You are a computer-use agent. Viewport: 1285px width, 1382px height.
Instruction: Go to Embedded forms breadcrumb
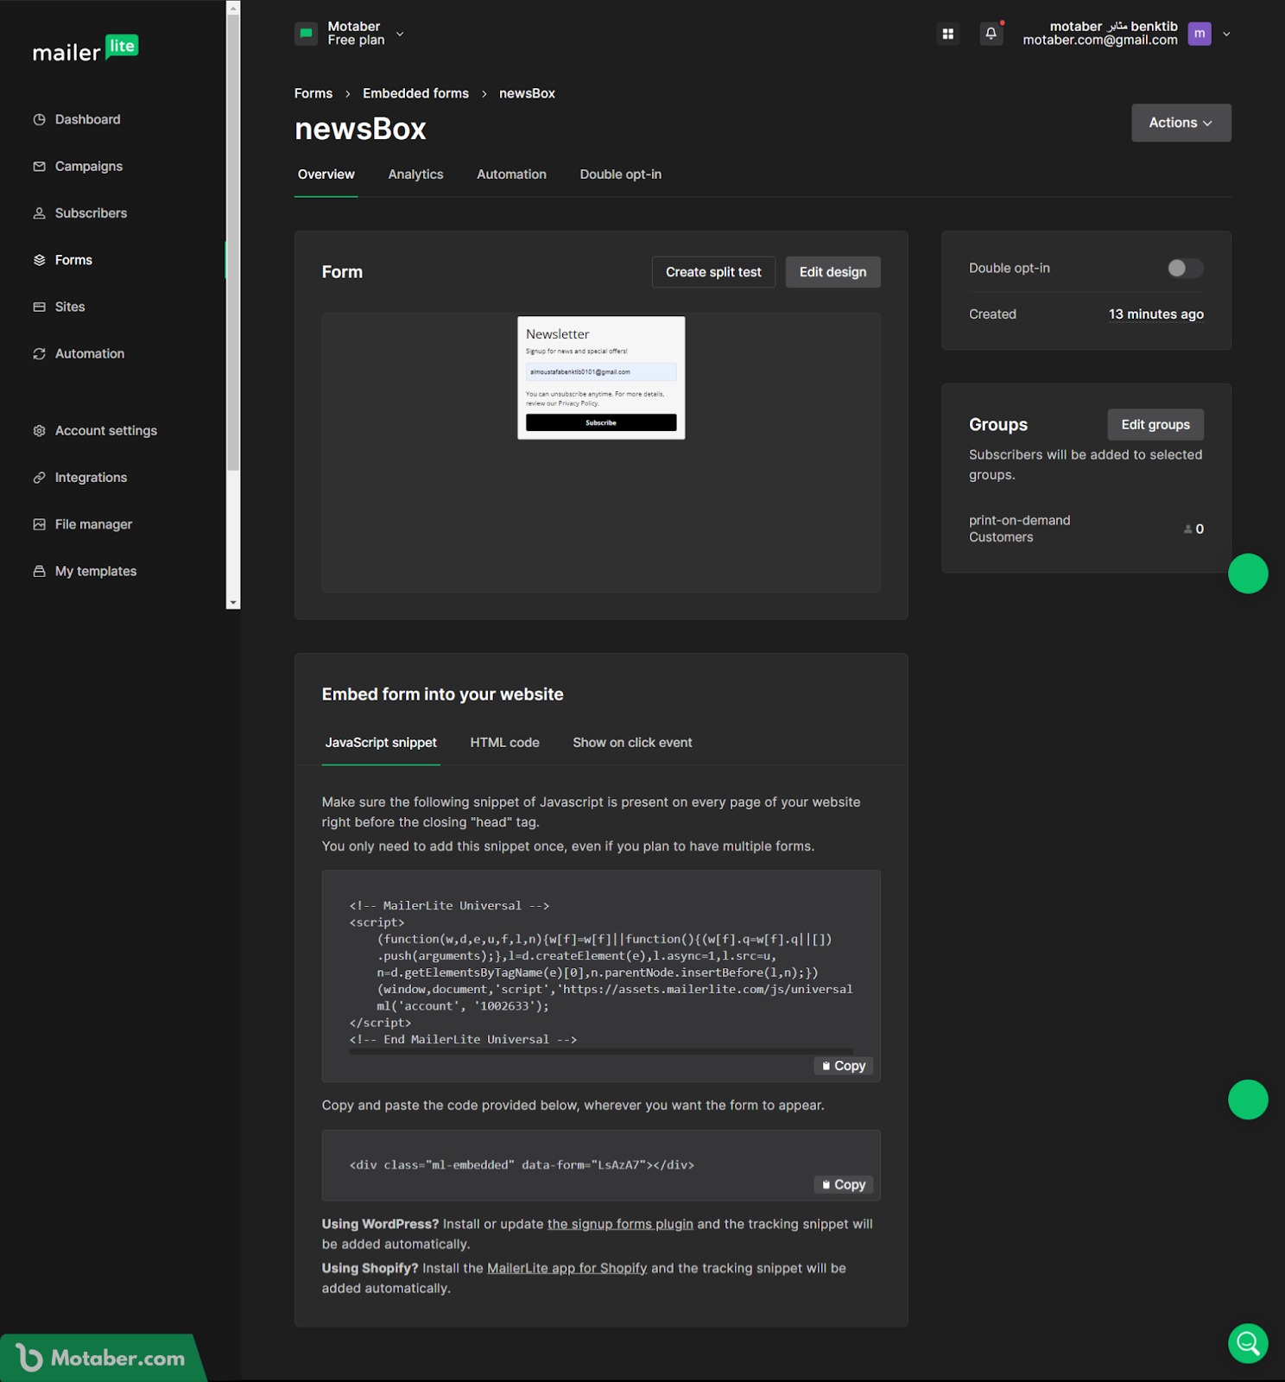(415, 93)
